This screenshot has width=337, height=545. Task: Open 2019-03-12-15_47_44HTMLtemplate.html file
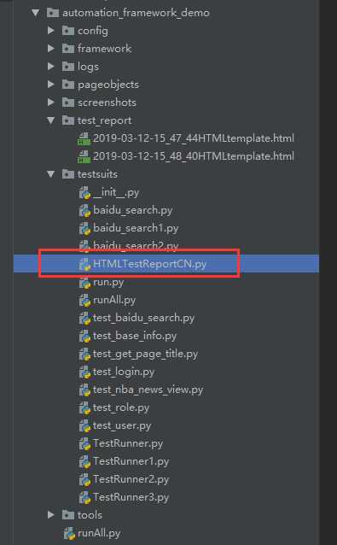tap(194, 138)
